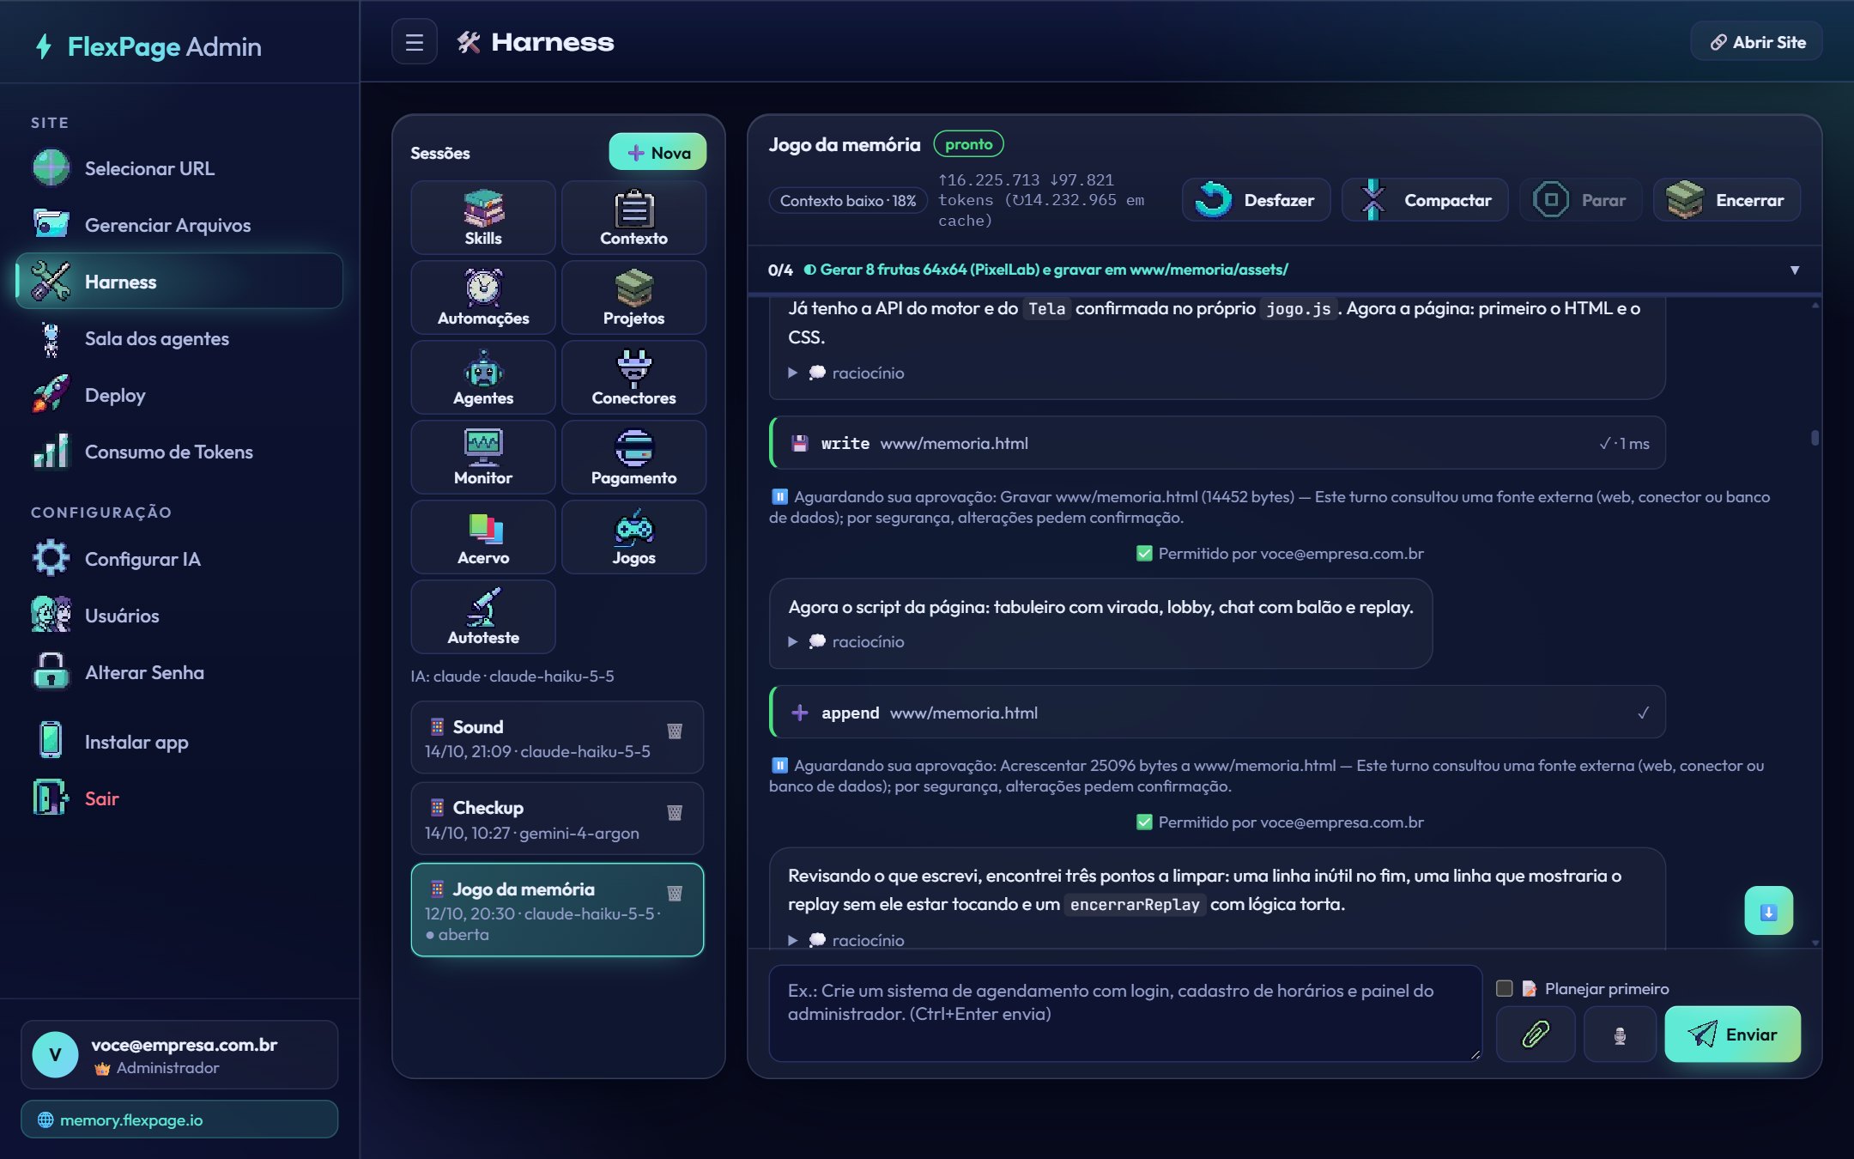Open the Agentes robot tile
The height and width of the screenshot is (1159, 1854).
[483, 377]
